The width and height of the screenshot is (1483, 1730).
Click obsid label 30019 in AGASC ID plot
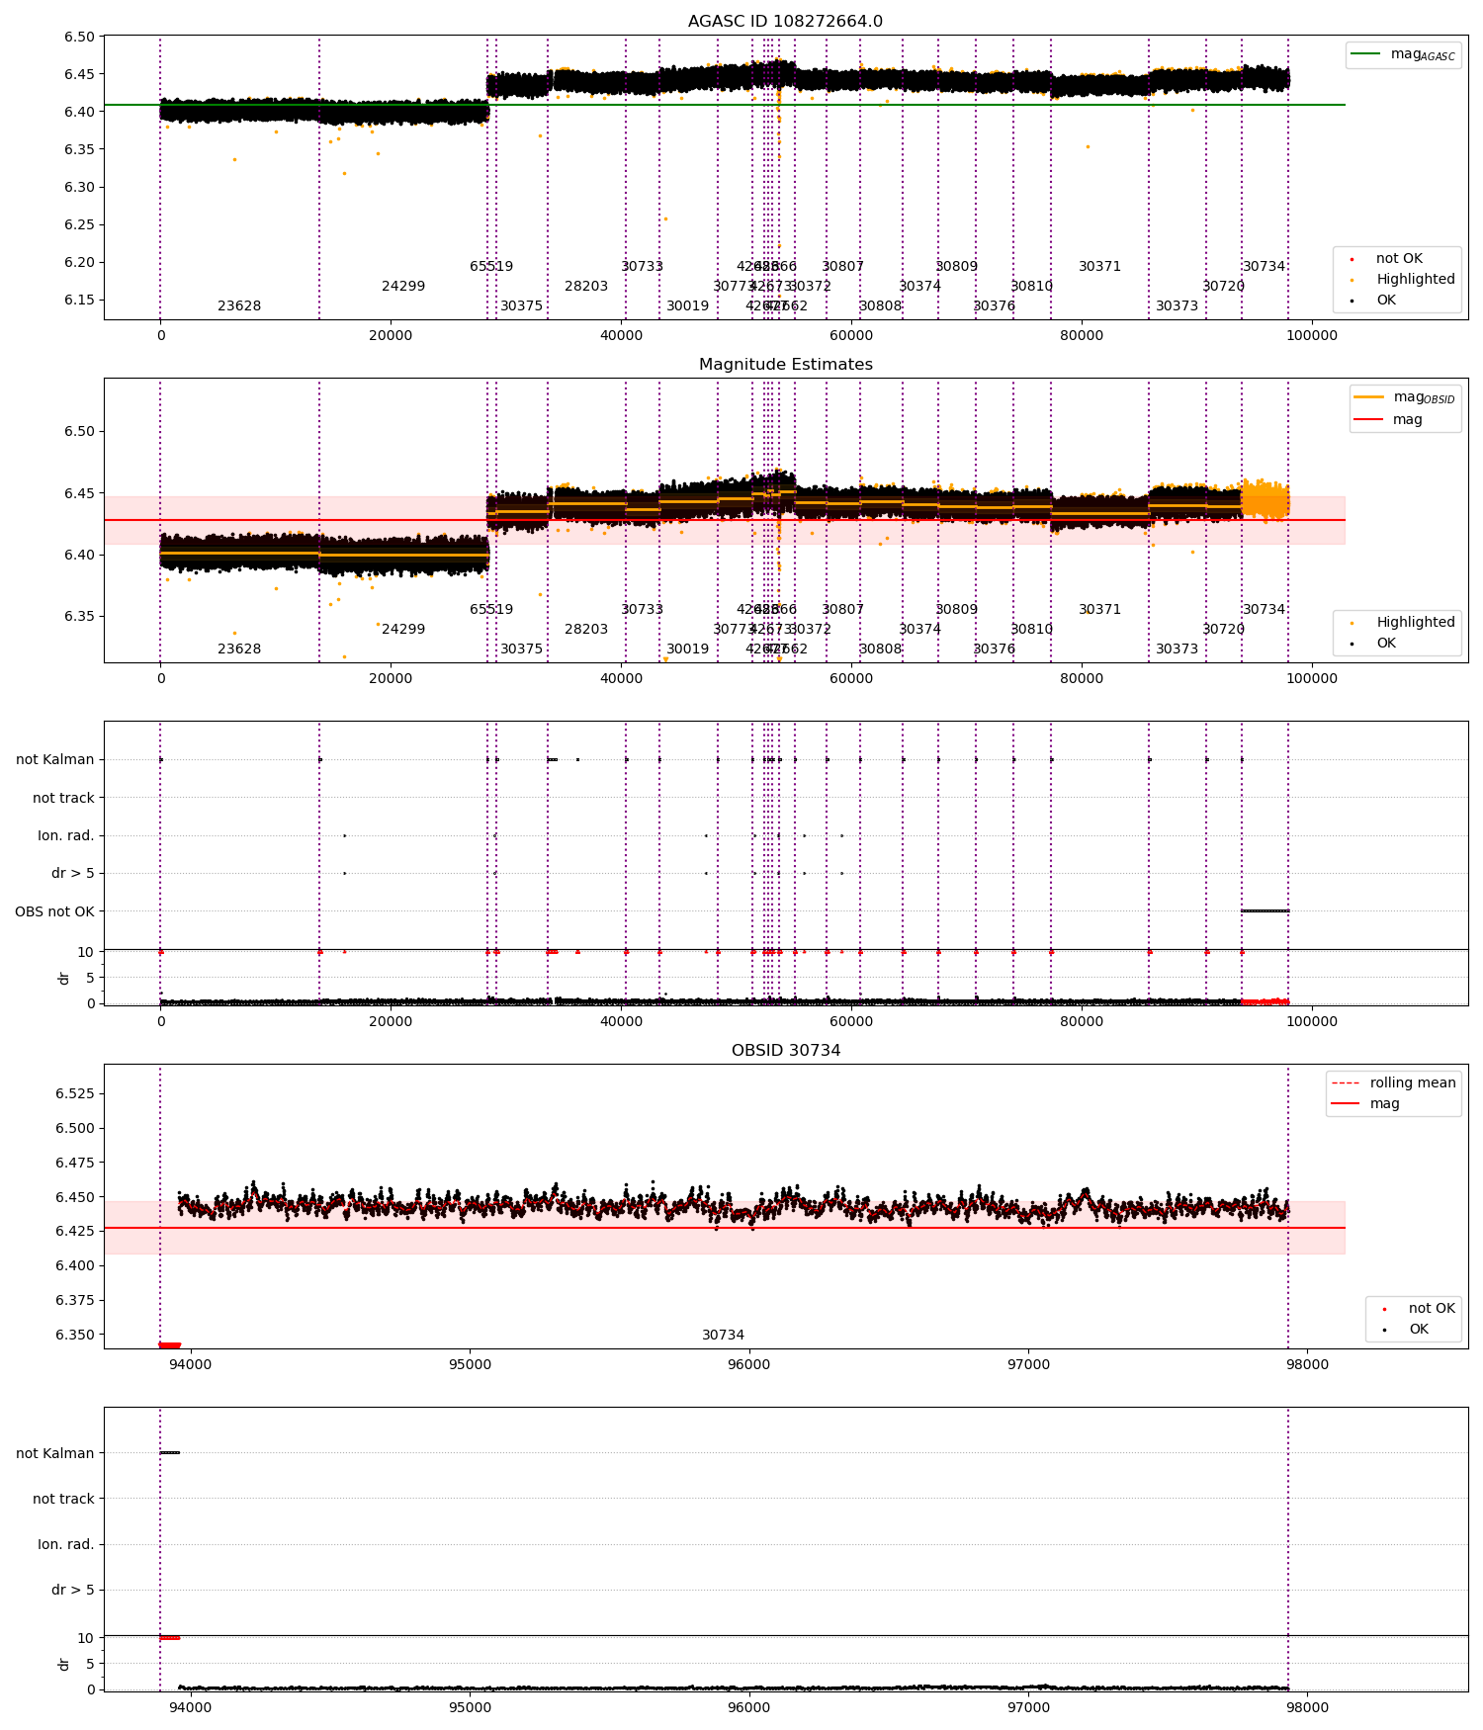[687, 305]
